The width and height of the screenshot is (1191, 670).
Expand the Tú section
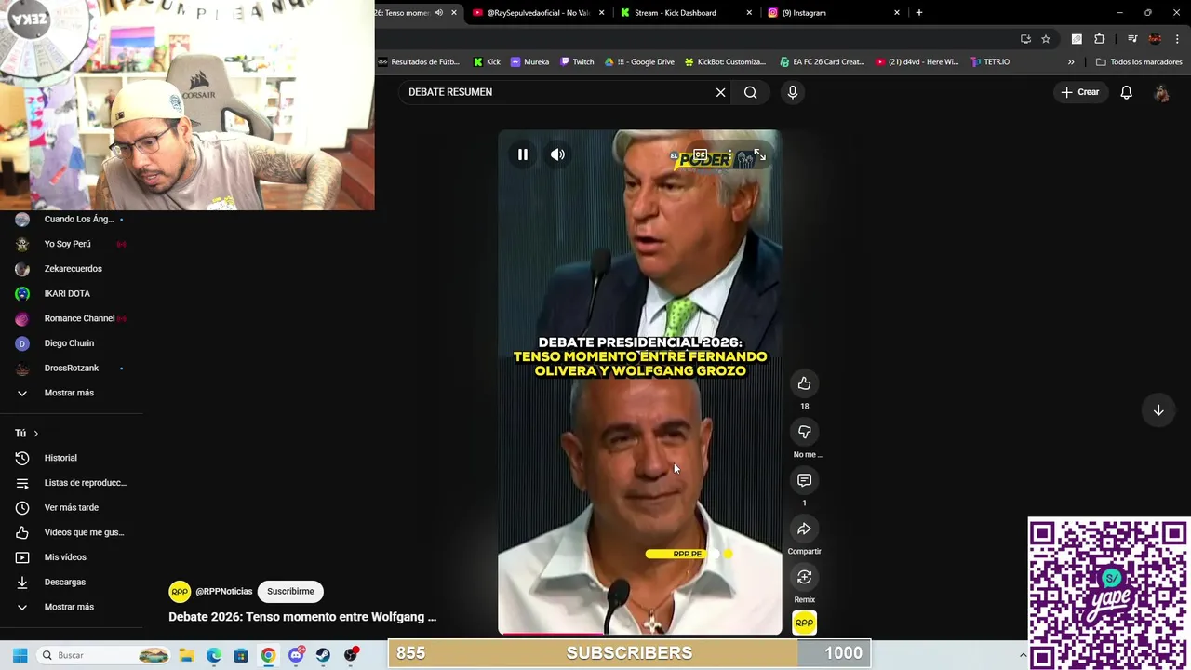27,433
